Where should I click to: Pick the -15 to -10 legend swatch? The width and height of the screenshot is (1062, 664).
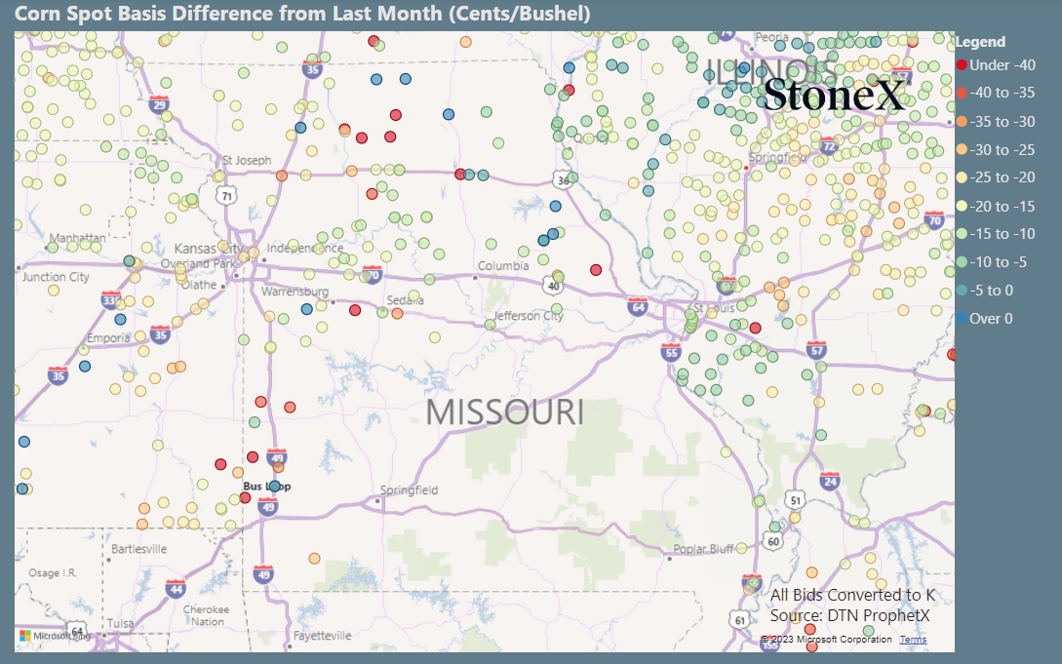click(962, 233)
